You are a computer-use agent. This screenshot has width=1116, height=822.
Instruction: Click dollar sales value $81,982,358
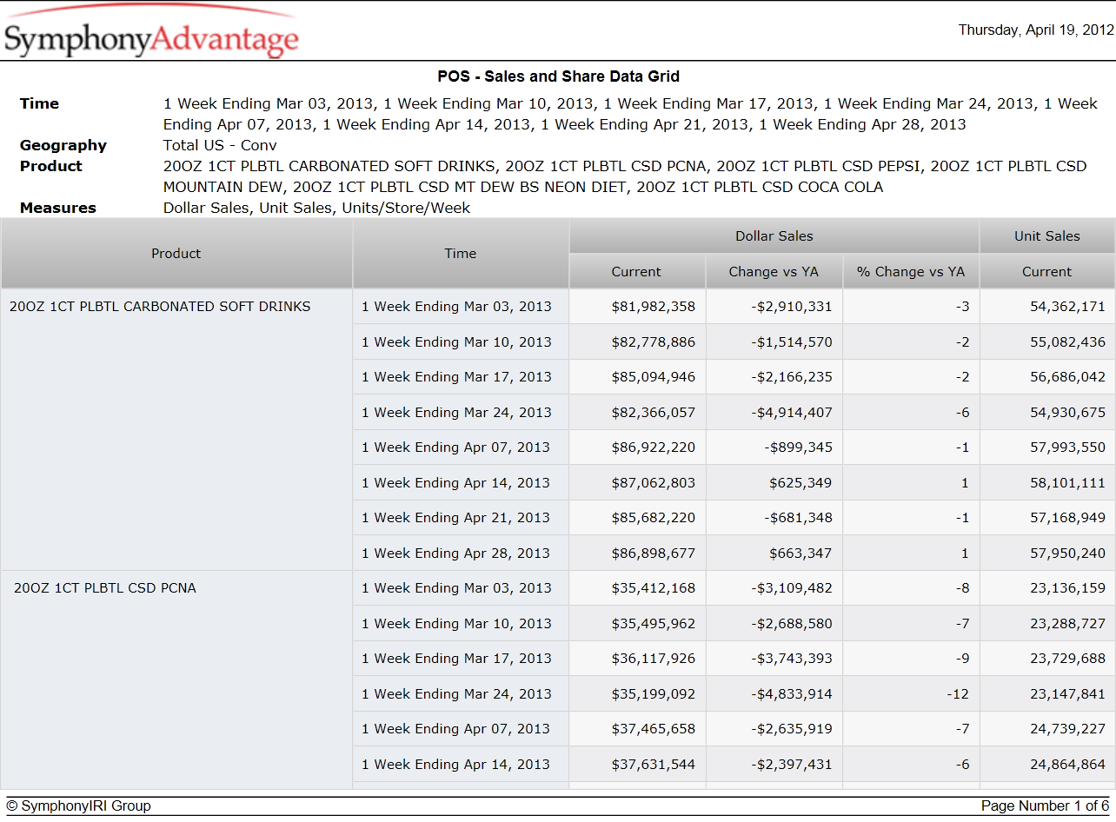[x=654, y=307]
